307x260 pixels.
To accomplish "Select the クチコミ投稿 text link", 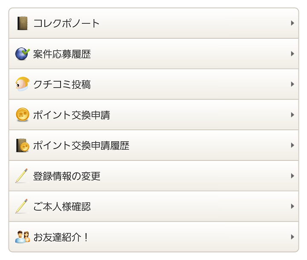I will tap(62, 84).
